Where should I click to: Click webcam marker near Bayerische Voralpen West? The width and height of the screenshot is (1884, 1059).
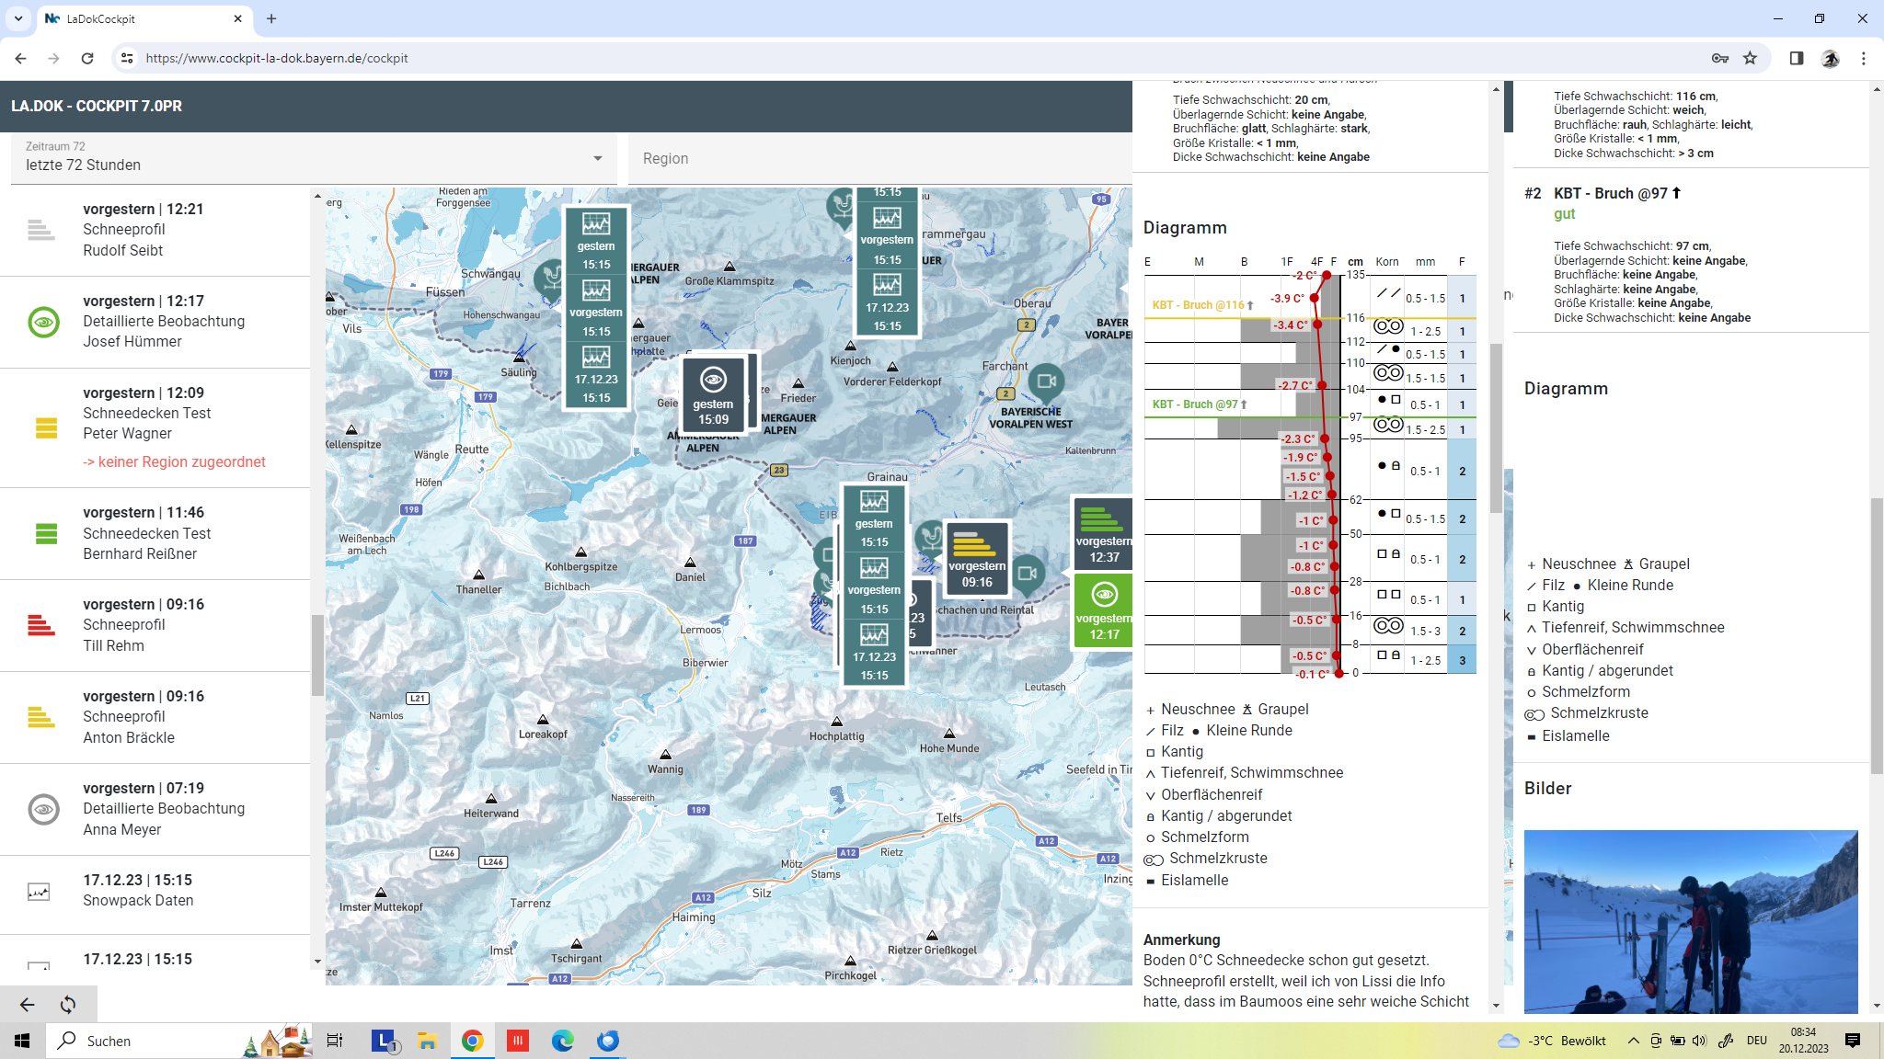[x=1046, y=381]
